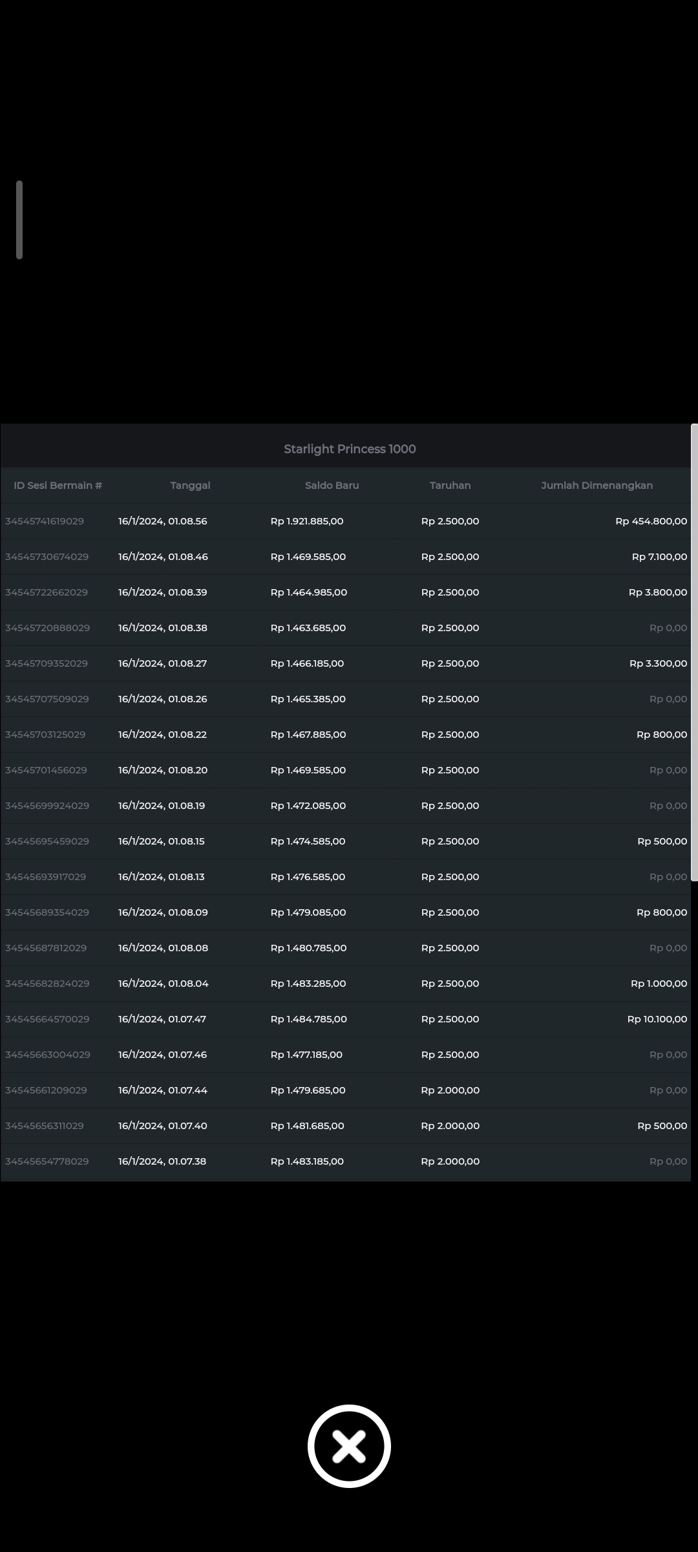Image resolution: width=698 pixels, height=1552 pixels.
Task: Click the Starlight Princess 1000 title
Action: coord(350,449)
